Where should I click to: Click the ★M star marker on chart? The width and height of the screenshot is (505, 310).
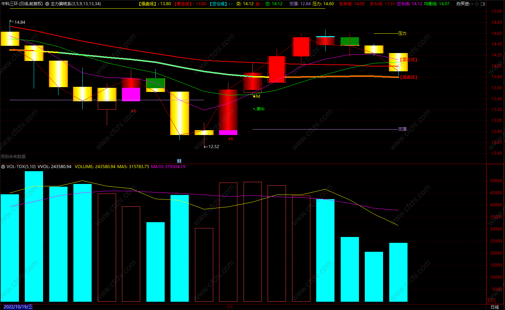(256, 96)
